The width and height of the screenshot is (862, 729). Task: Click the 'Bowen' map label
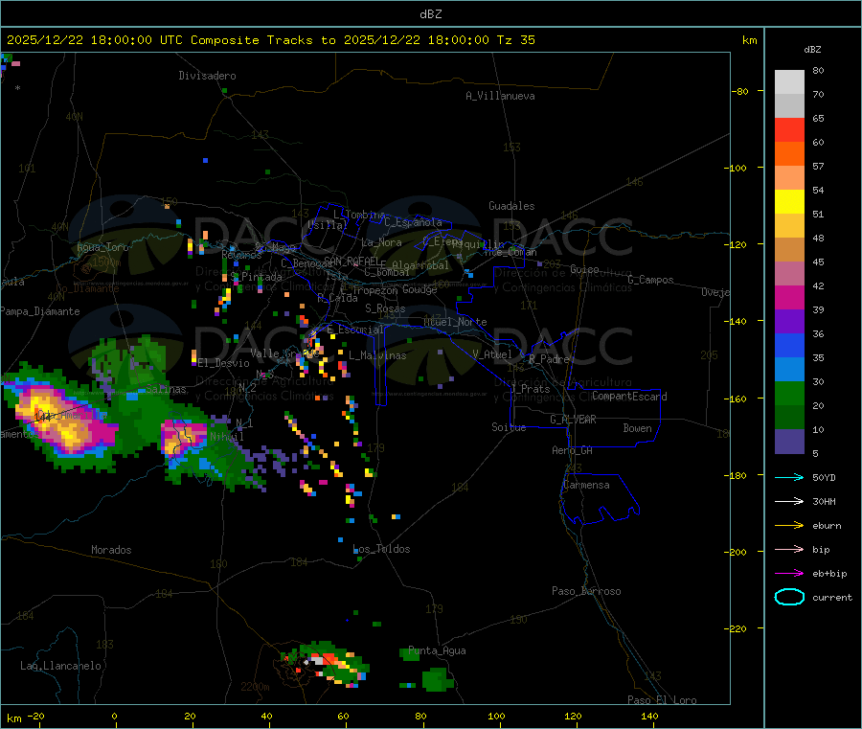pyautogui.click(x=638, y=428)
